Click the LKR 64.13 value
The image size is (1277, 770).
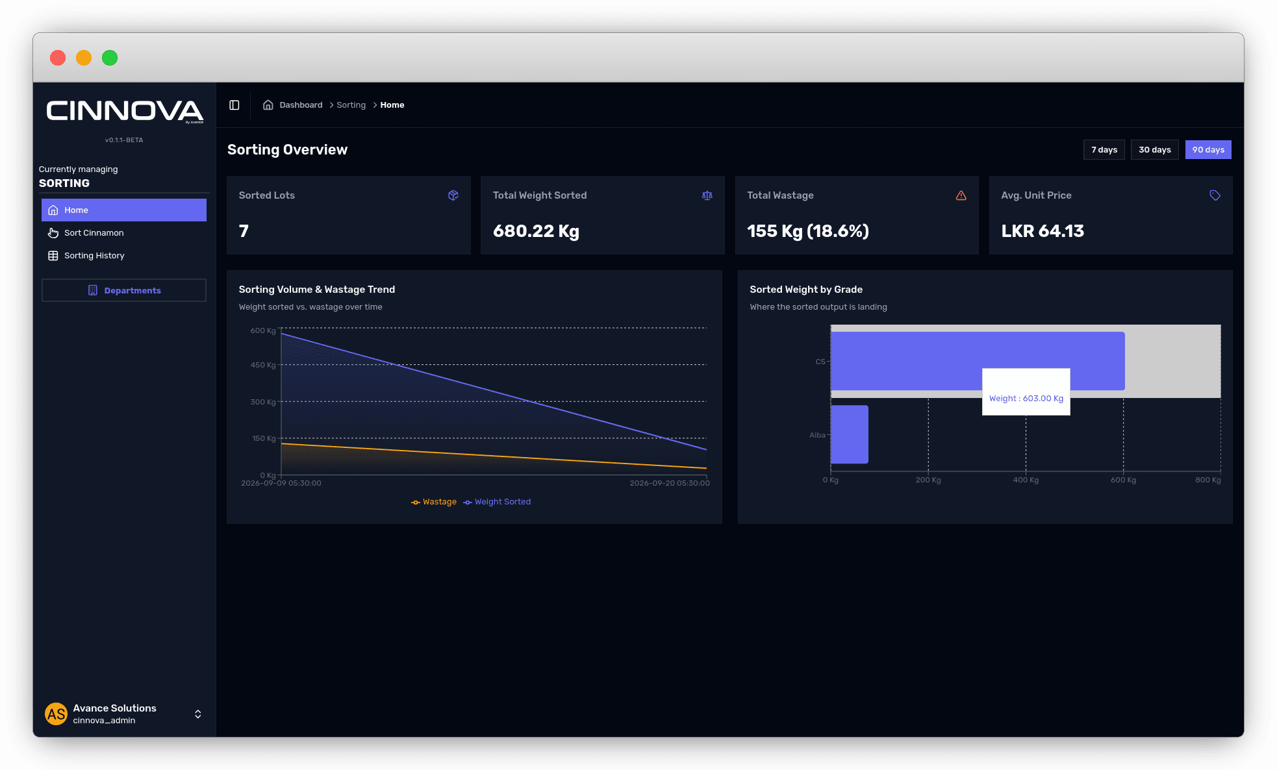(x=1043, y=231)
